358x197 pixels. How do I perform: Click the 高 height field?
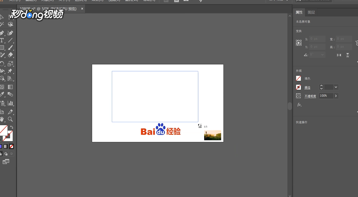coord(344,47)
